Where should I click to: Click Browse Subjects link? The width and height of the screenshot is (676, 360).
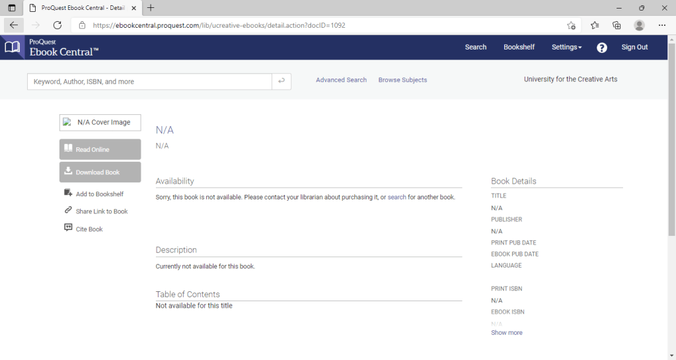click(402, 80)
